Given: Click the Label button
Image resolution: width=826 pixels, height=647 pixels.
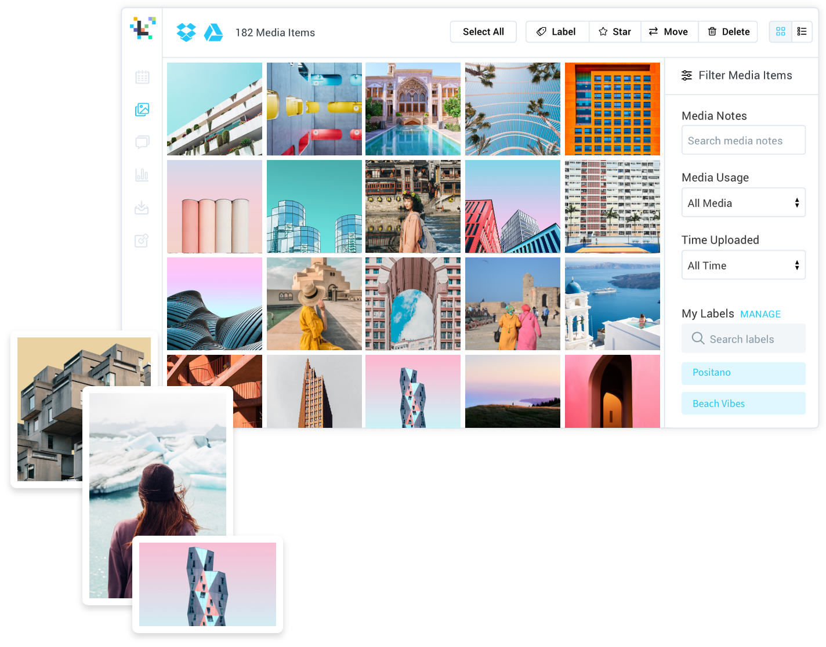Looking at the screenshot, I should click(557, 32).
